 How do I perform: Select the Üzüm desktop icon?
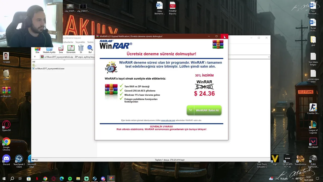click(x=6, y=75)
